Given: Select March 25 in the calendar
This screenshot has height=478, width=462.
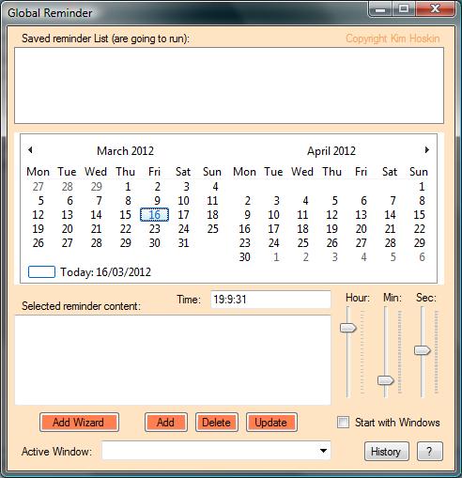Looking at the screenshot, I should [212, 229].
